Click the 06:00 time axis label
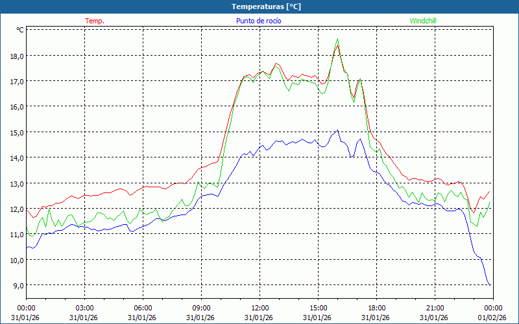 tap(143, 308)
